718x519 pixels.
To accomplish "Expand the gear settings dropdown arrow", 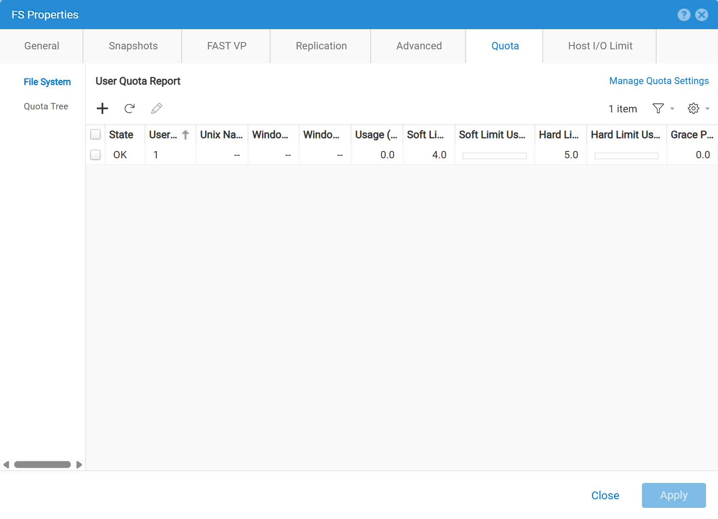I will [707, 109].
